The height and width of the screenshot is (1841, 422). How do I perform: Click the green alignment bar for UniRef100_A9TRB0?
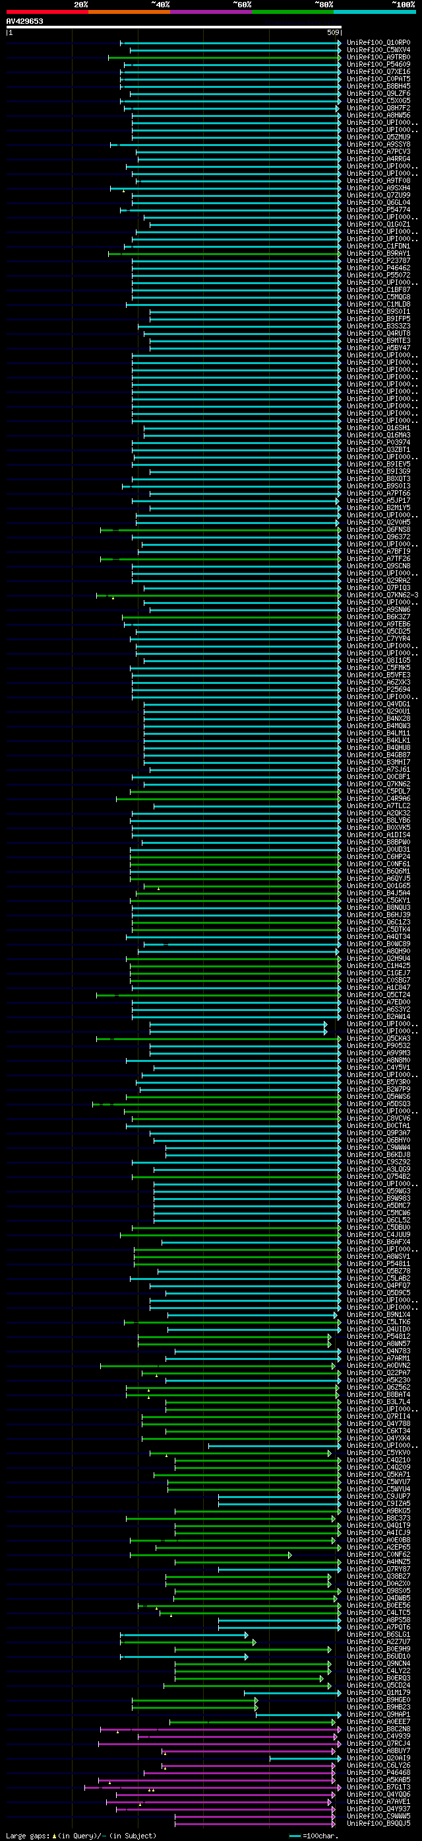225,57
